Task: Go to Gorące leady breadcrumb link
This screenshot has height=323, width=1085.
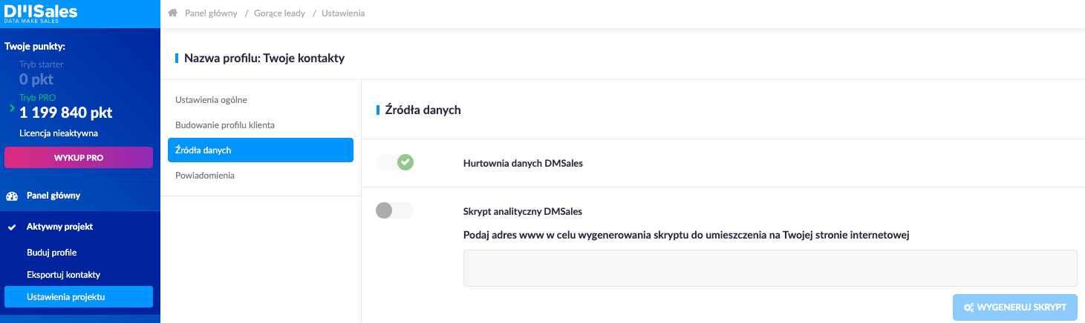Action: click(279, 13)
